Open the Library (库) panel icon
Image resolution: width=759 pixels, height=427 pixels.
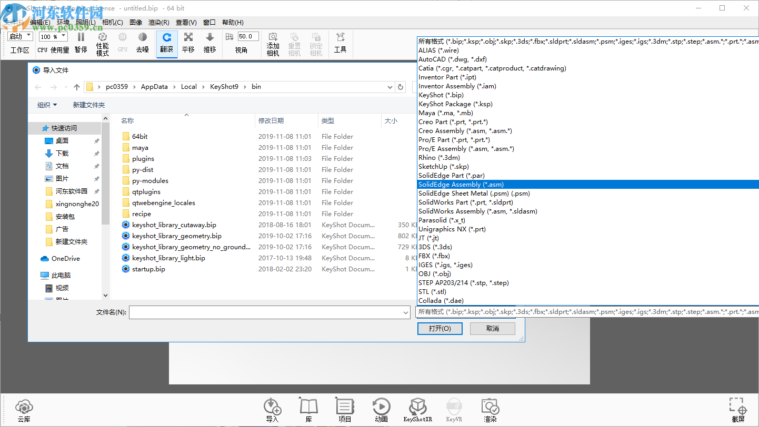(x=309, y=409)
